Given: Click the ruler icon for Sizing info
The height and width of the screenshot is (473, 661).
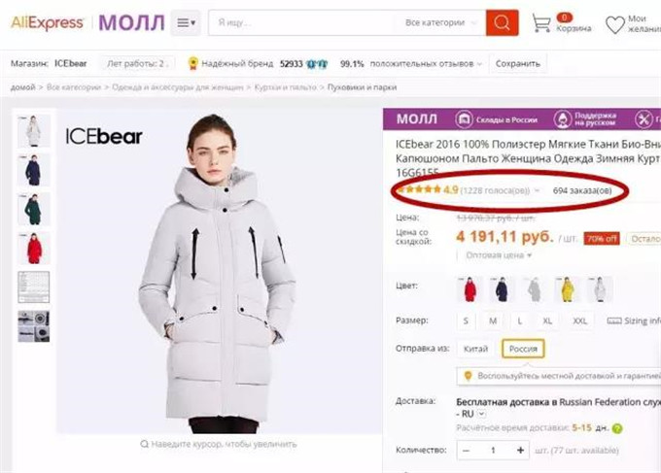Looking at the screenshot, I should (x=614, y=321).
